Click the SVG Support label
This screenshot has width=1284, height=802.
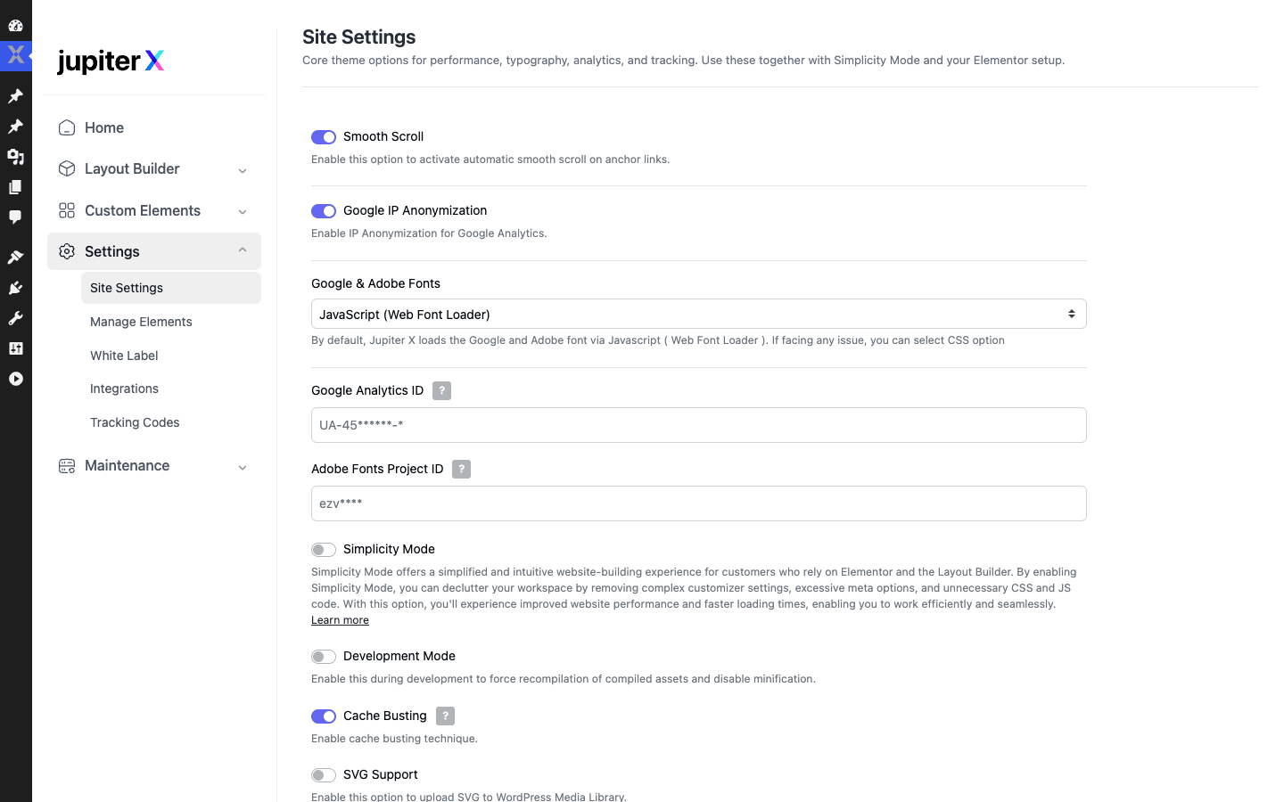click(x=380, y=774)
